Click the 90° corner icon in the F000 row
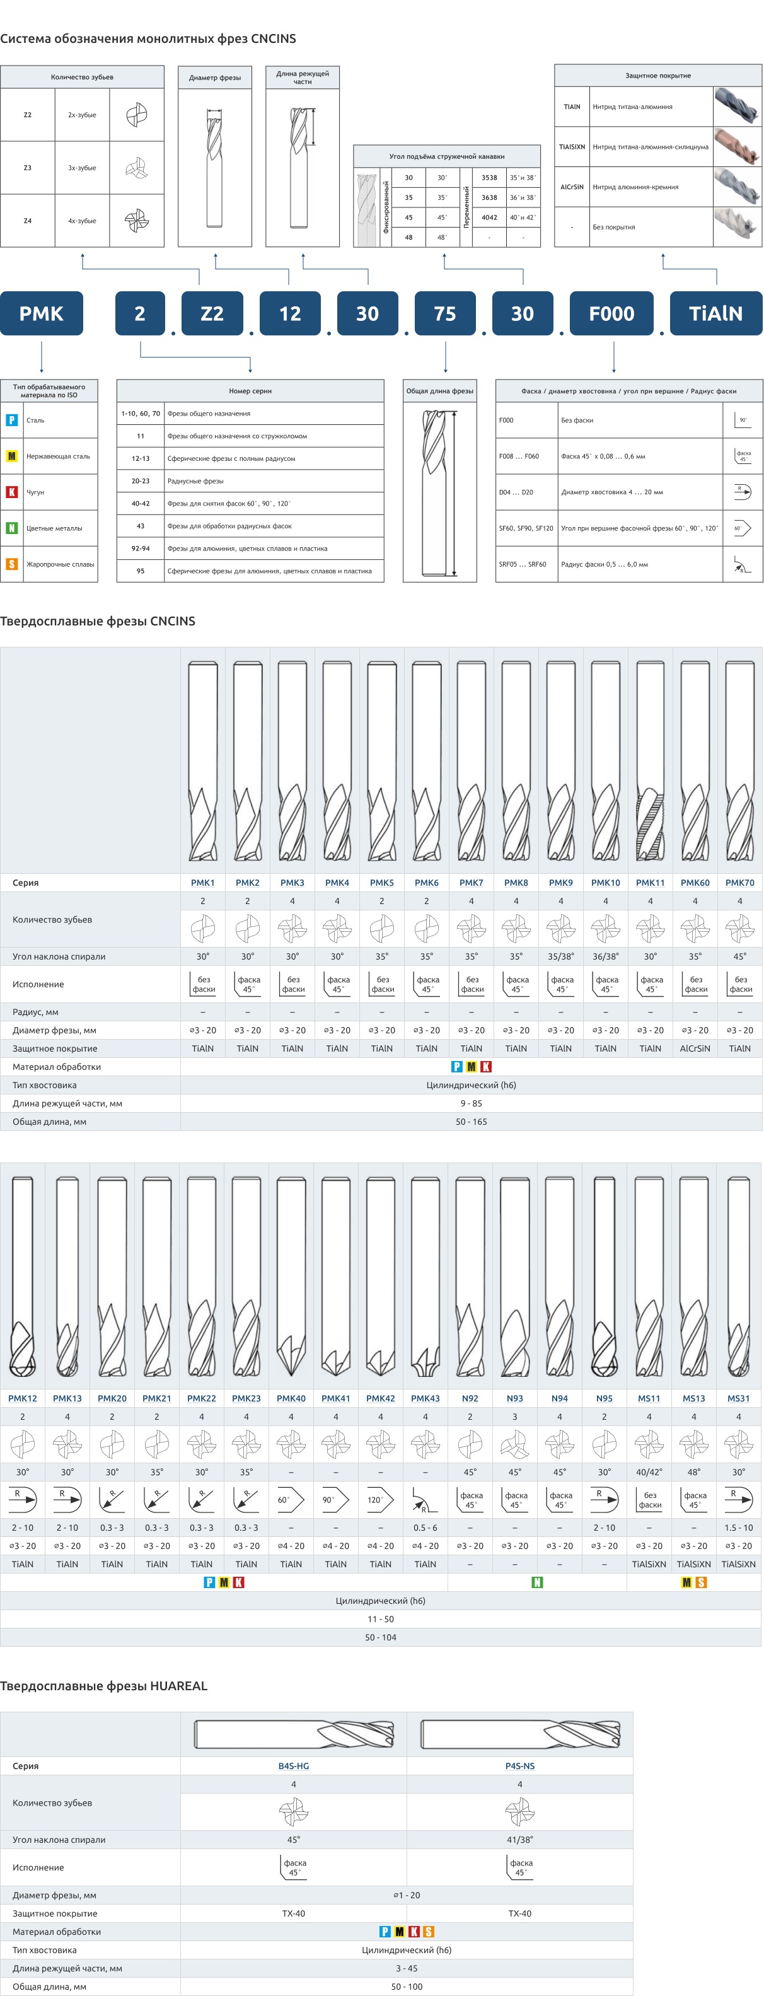Screen dimensions: 764x1996 coord(743,420)
